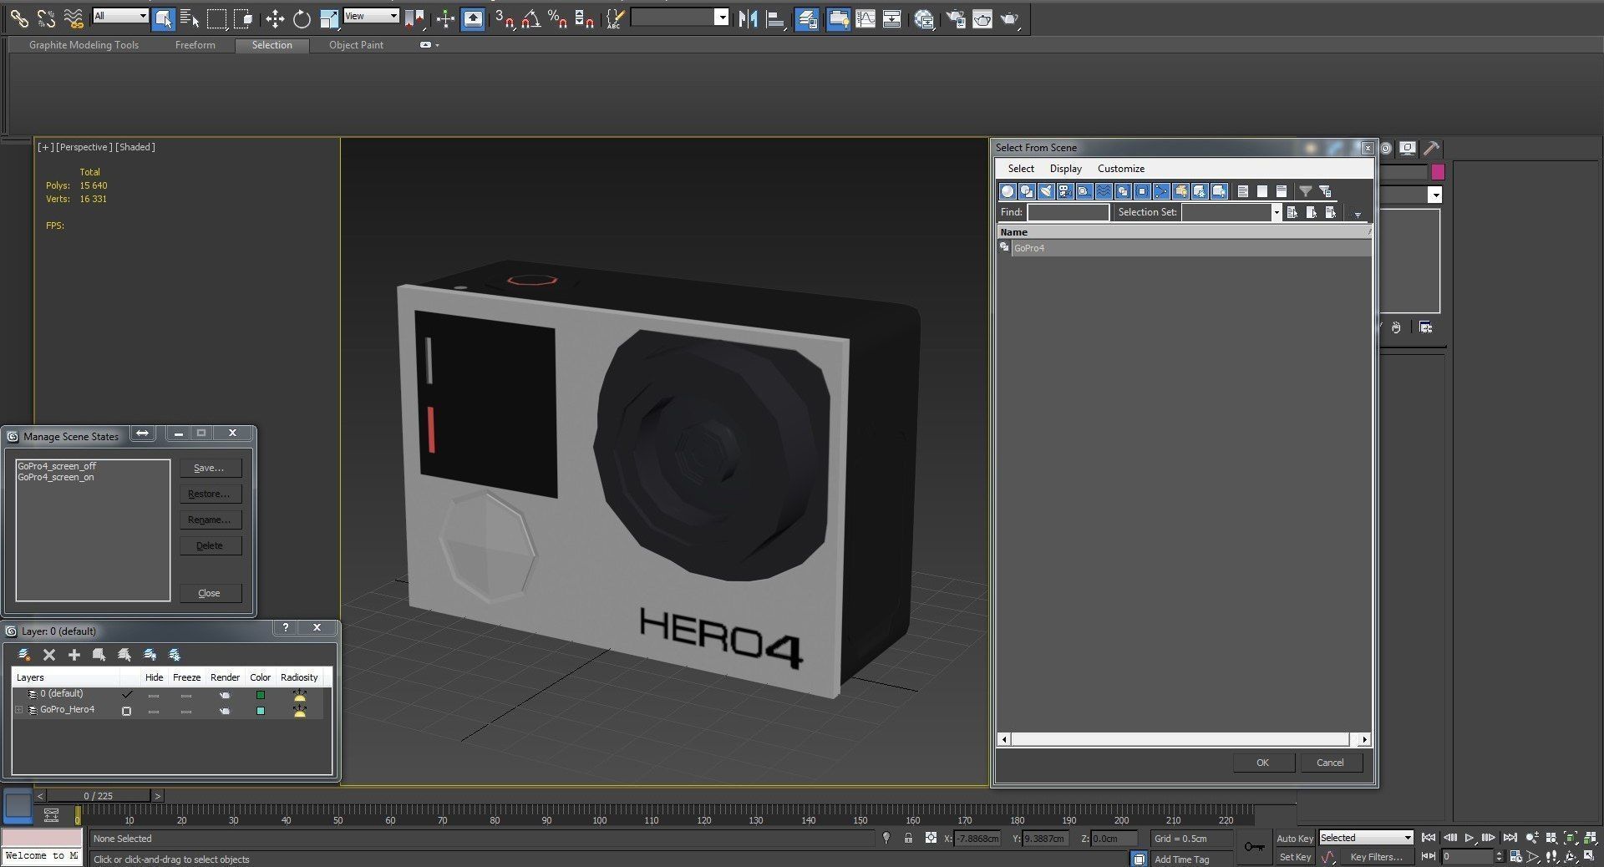Screen dimensions: 1604x867
Task: Click the Find input field
Action: tap(1068, 212)
